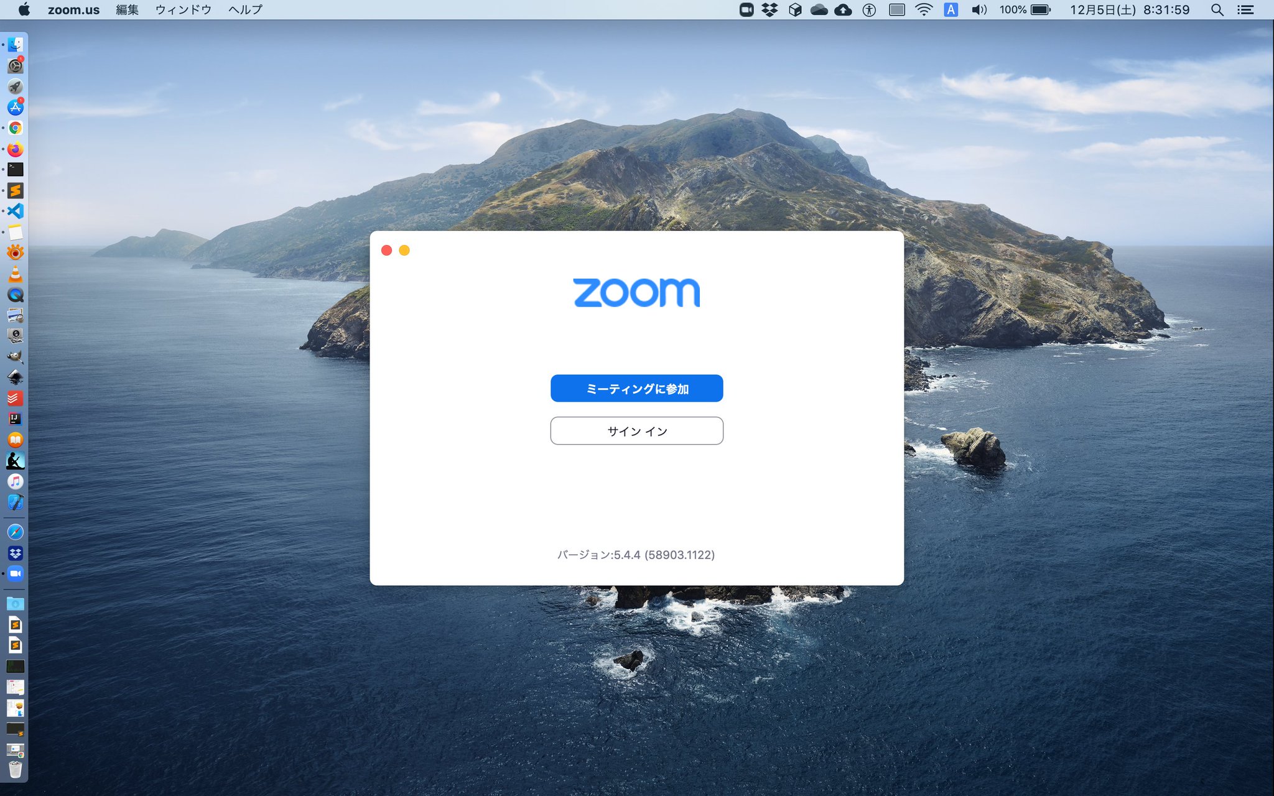Open Music app from the Dock

click(16, 481)
